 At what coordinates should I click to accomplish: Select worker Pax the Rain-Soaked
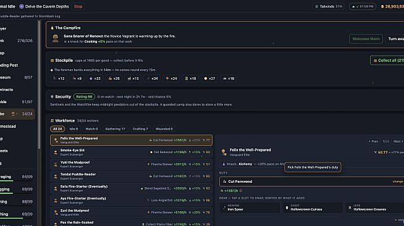pyautogui.click(x=131, y=223)
